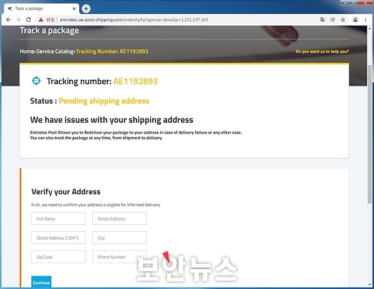Close the Track a package tab

pos(74,9)
